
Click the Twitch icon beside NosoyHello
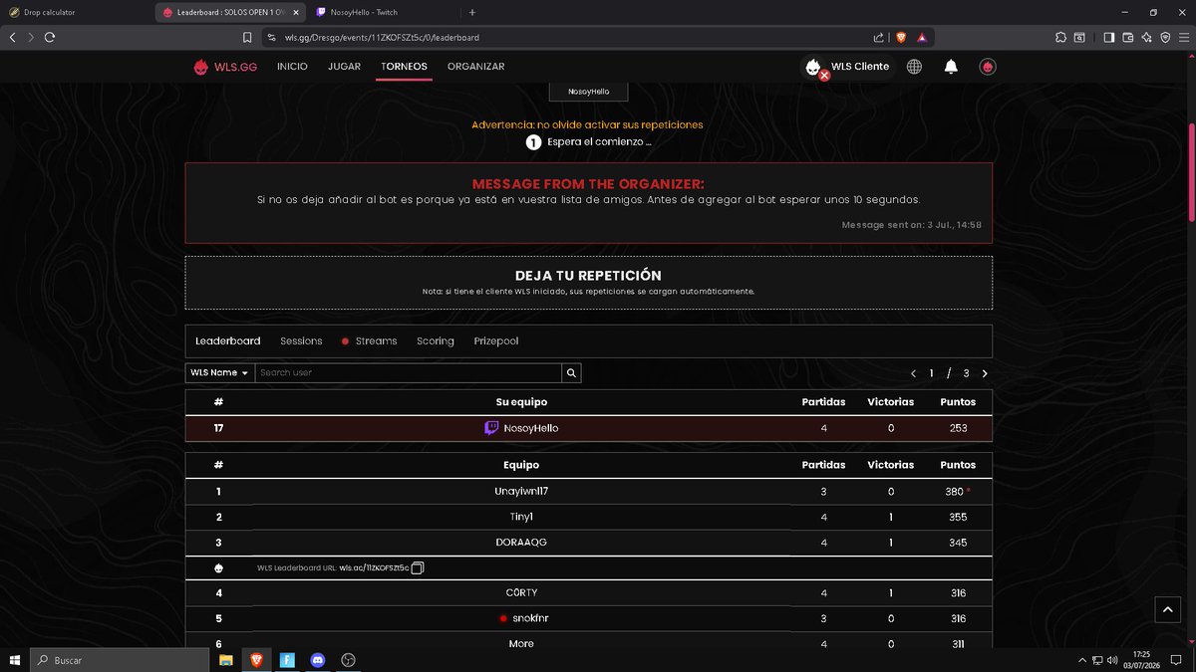click(491, 428)
